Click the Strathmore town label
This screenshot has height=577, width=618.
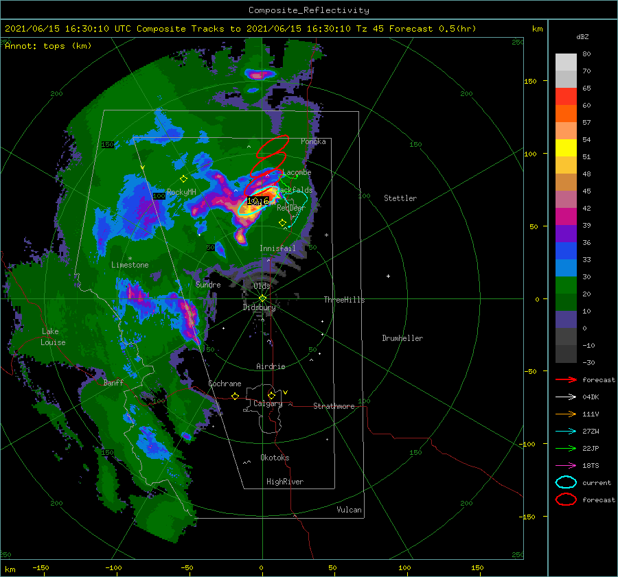[x=334, y=406]
